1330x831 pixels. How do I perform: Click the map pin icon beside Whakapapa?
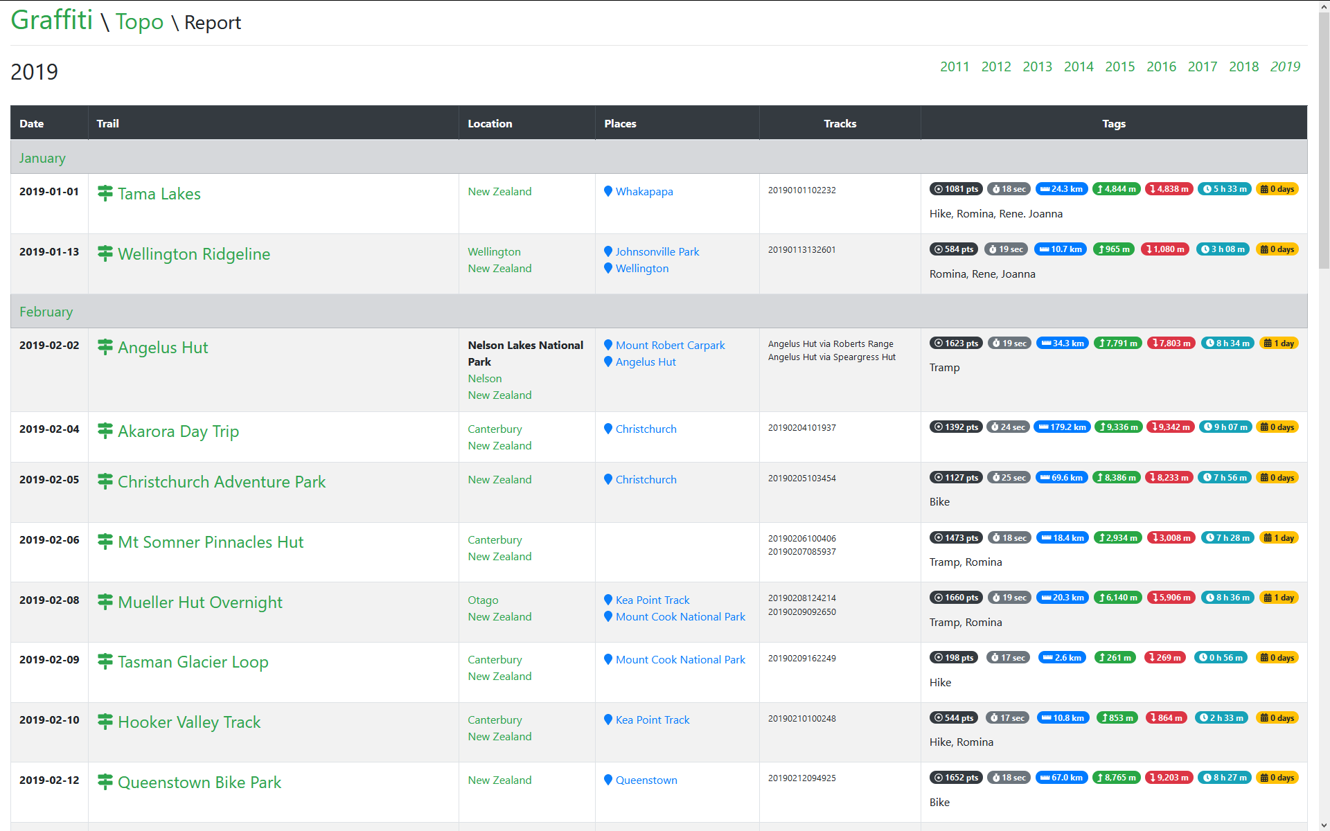point(608,191)
